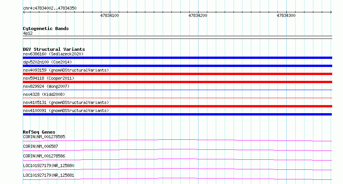Open variant nsv829924 (Wong2007) label
This screenshot has width=343, height=184.
[x=46, y=86]
